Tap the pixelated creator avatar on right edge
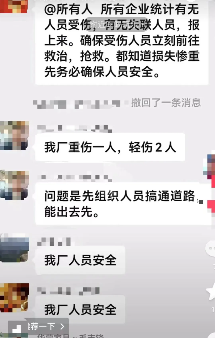Image resolution: width=215 pixels, height=338 pixels. [x=210, y=166]
